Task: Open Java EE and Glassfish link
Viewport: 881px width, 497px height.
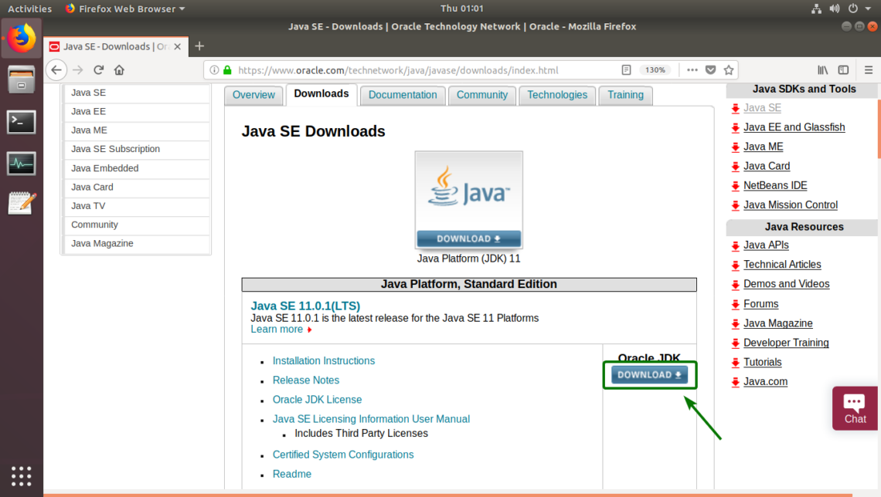Action: coord(794,127)
